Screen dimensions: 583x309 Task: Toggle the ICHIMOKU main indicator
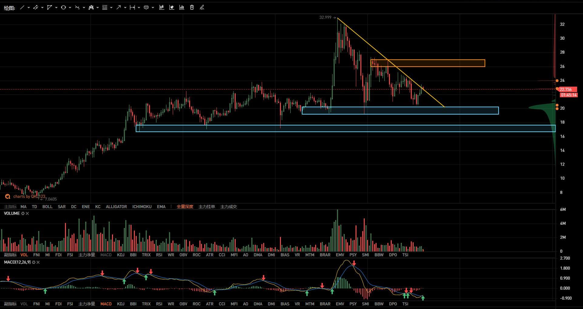click(x=142, y=207)
